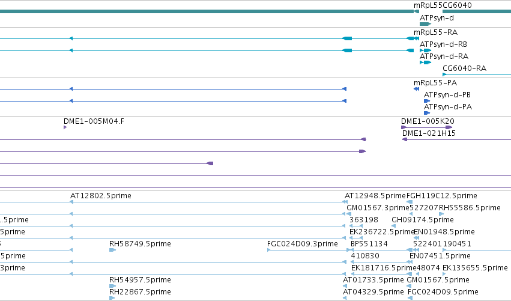Image resolution: width=511 pixels, height=301 pixels.
Task: Click the AT01733.5prime label
Action: pyautogui.click(x=373, y=280)
